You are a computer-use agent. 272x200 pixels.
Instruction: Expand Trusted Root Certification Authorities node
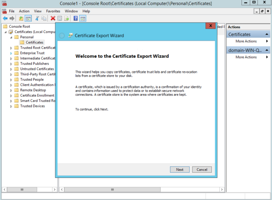coord(11,48)
